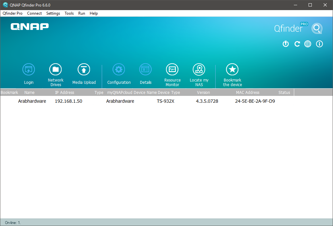Open the Resource Monitor
Image resolution: width=333 pixels, height=226 pixels.
tap(172, 69)
